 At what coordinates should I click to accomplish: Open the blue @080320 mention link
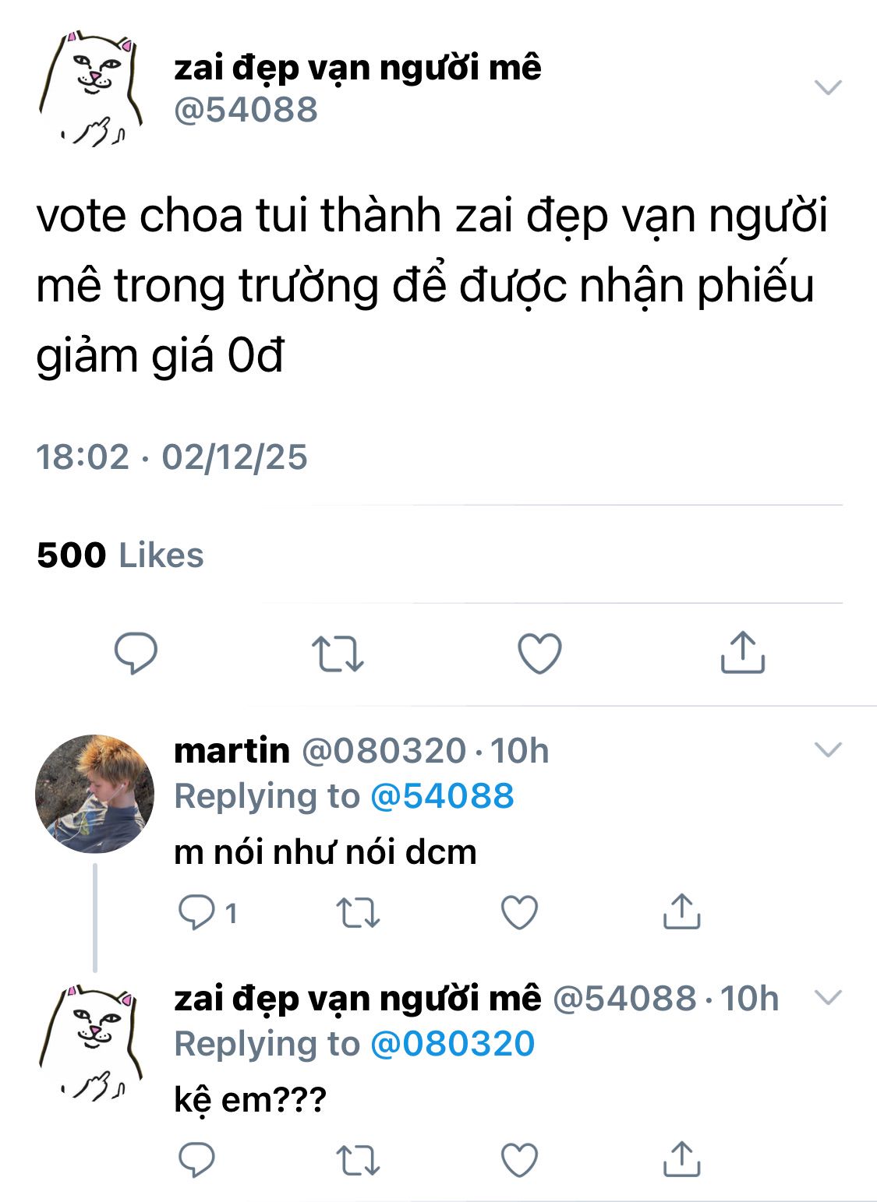click(x=452, y=1044)
